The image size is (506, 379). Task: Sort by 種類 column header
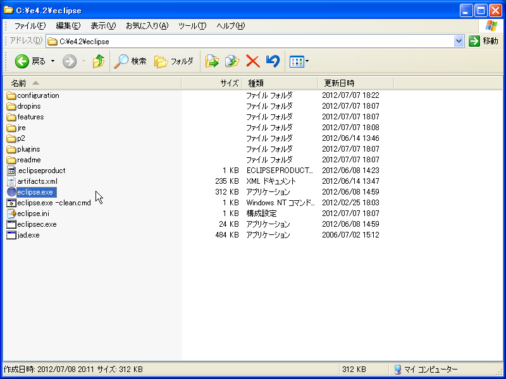click(x=280, y=83)
